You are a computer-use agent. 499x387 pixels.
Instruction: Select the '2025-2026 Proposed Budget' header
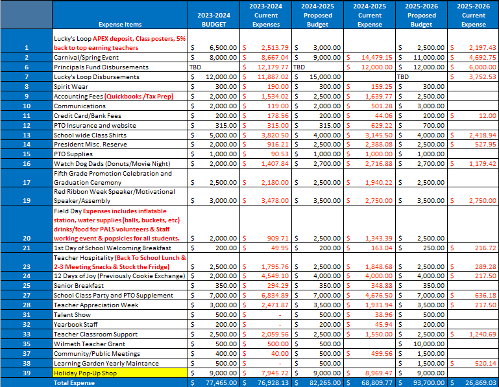(421, 15)
